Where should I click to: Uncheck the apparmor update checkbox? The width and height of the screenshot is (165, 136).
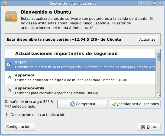click(x=9, y=77)
